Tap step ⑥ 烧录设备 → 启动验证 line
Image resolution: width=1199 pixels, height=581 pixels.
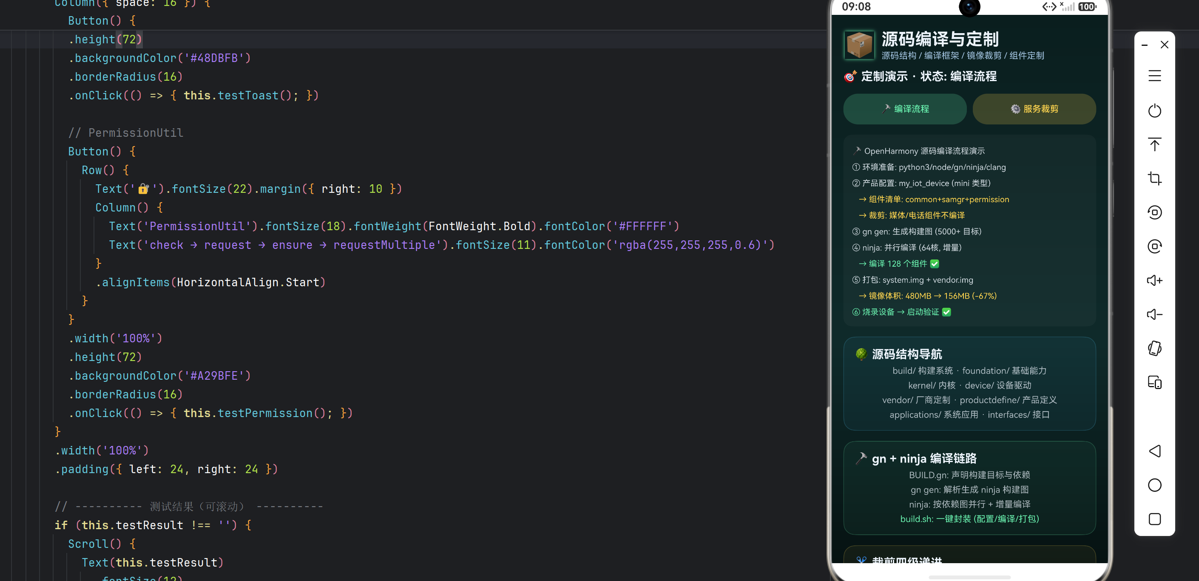(901, 312)
